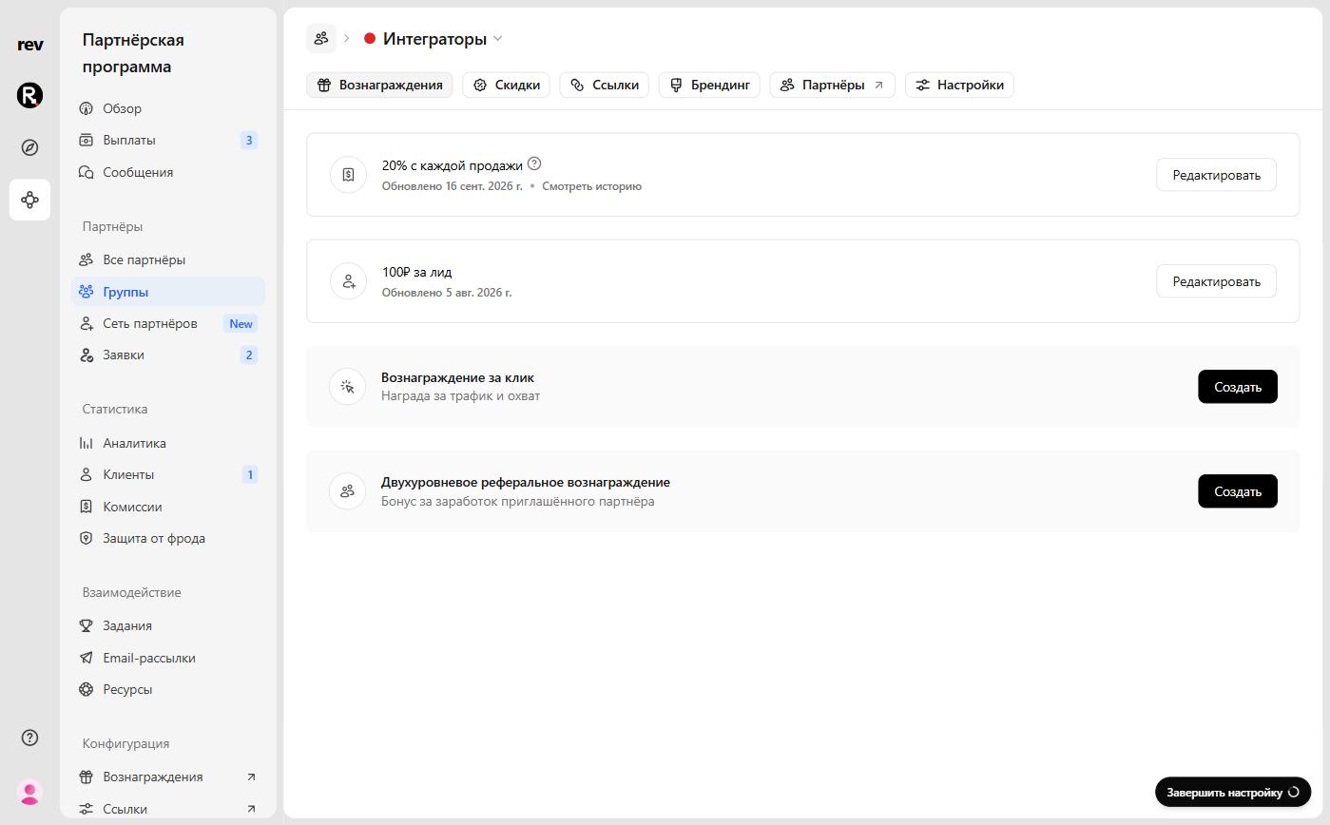
Task: Open the external link arrow beside sidebar Ссылки
Action: pos(251,809)
